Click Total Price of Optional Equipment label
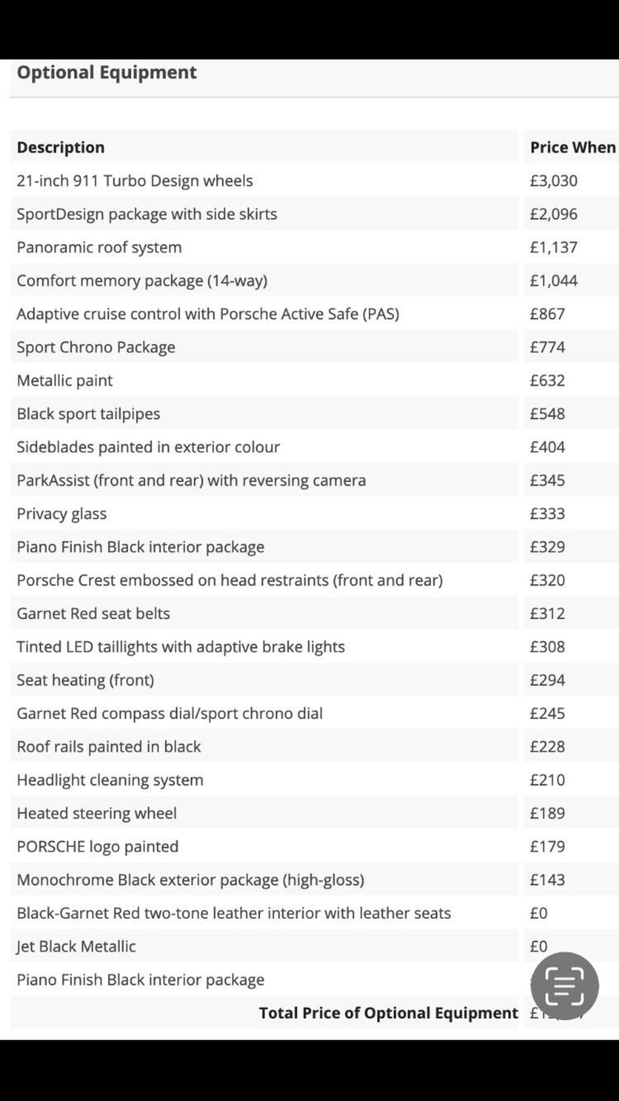Image resolution: width=619 pixels, height=1101 pixels. pos(389,1013)
